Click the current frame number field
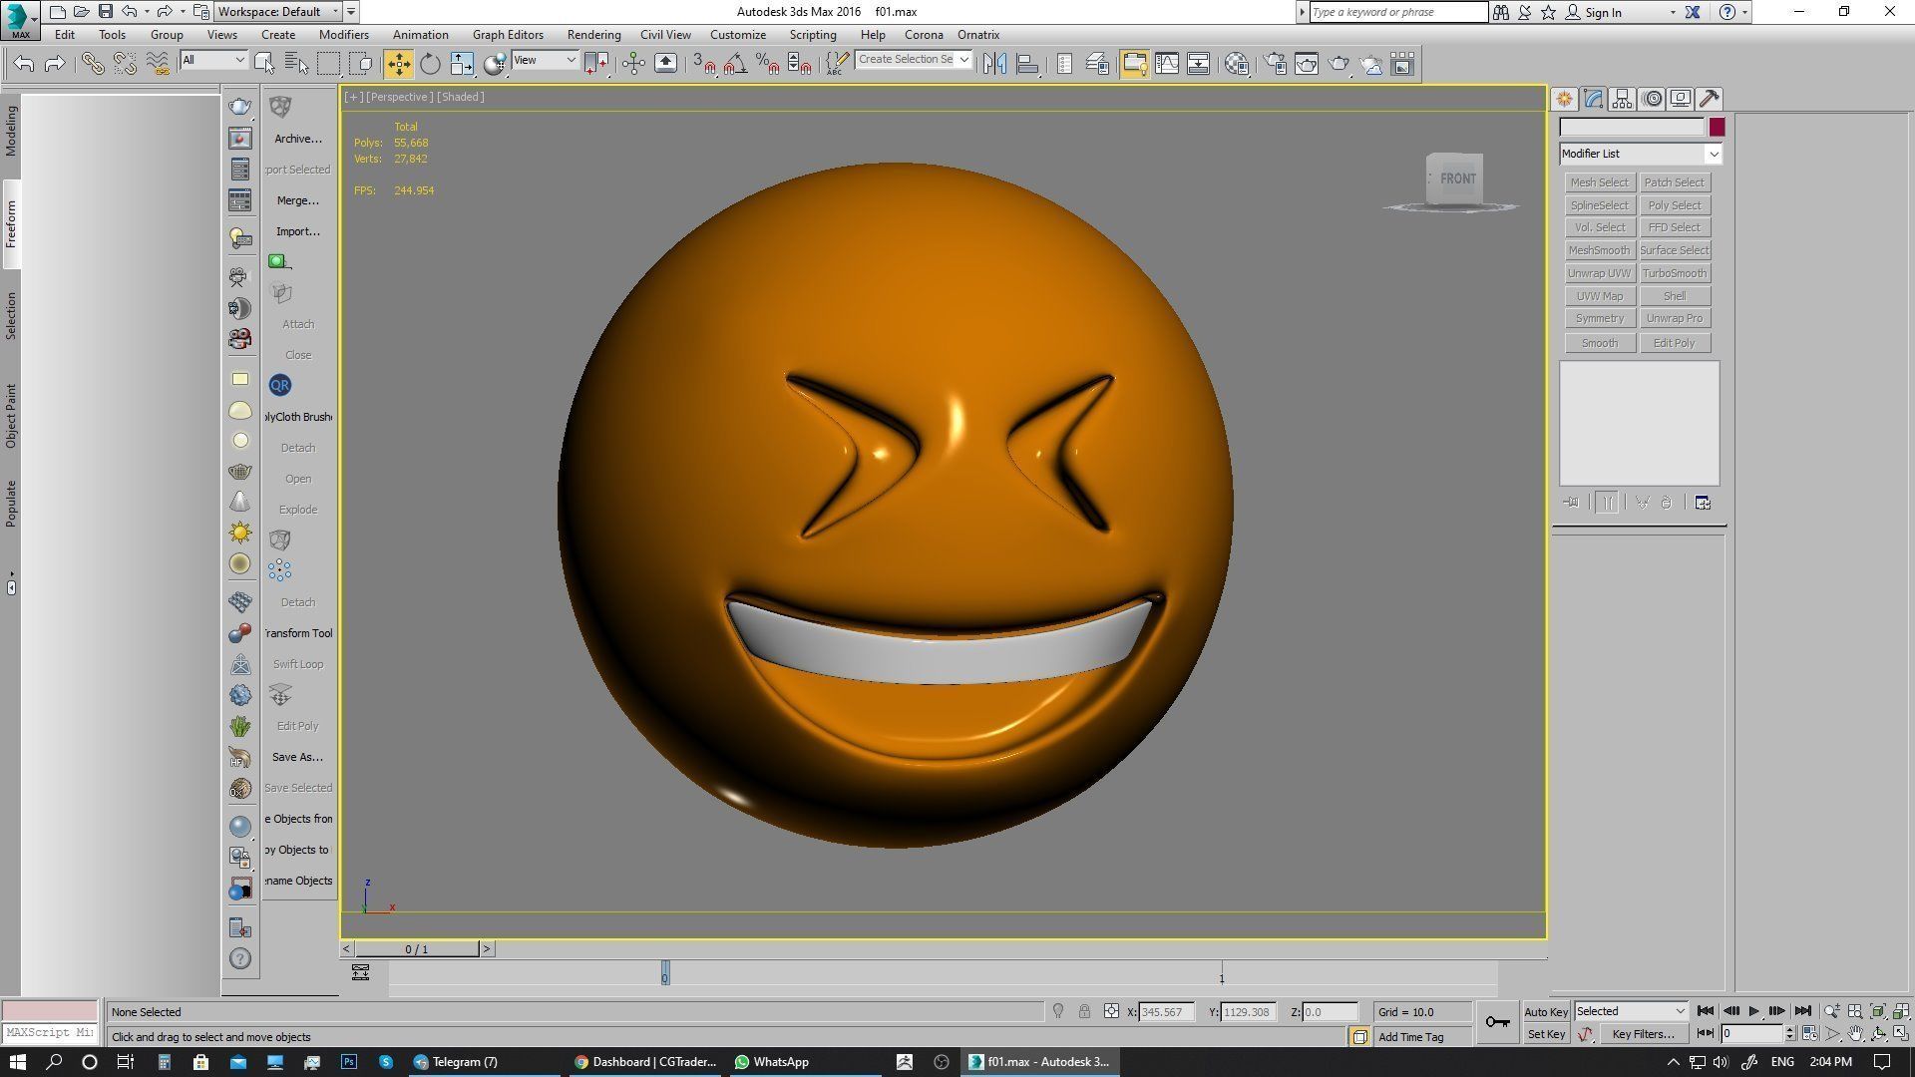 click(1752, 1034)
